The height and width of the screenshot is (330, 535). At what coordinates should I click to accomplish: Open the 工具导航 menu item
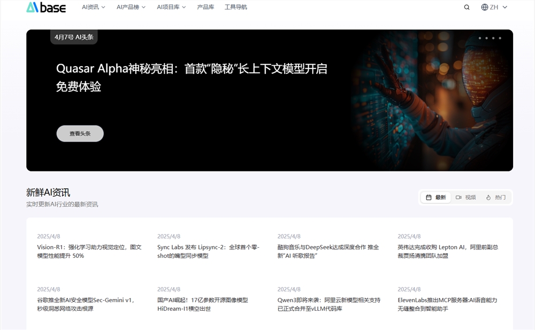235,7
